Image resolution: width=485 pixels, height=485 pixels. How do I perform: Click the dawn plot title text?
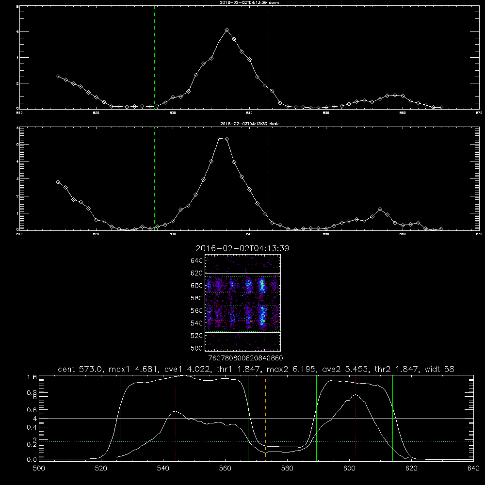click(x=249, y=2)
